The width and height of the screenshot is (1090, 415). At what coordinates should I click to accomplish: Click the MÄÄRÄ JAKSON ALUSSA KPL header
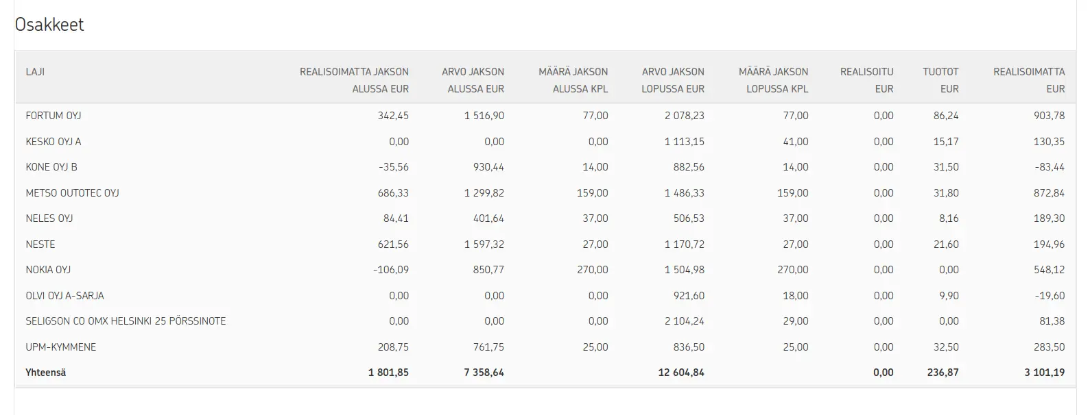pos(573,80)
